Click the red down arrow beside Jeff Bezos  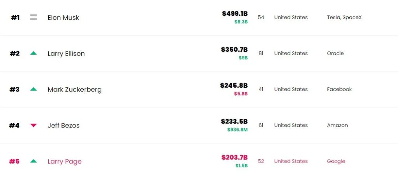(34, 125)
